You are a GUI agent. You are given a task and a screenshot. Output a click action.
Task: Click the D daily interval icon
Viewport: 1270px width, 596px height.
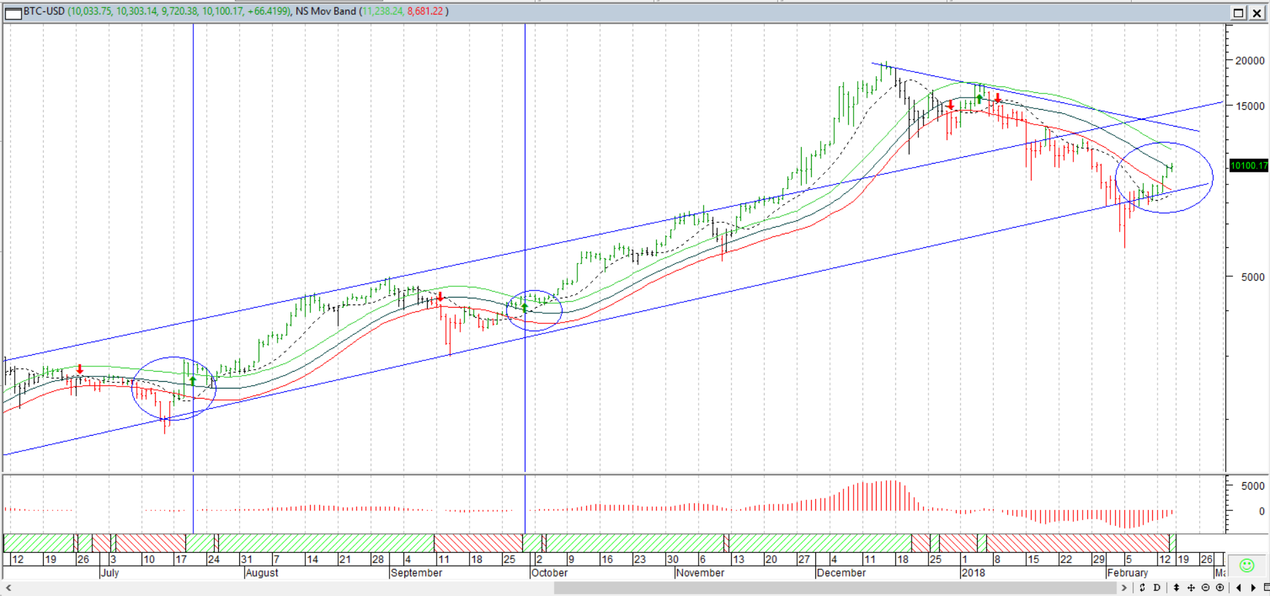[1157, 588]
